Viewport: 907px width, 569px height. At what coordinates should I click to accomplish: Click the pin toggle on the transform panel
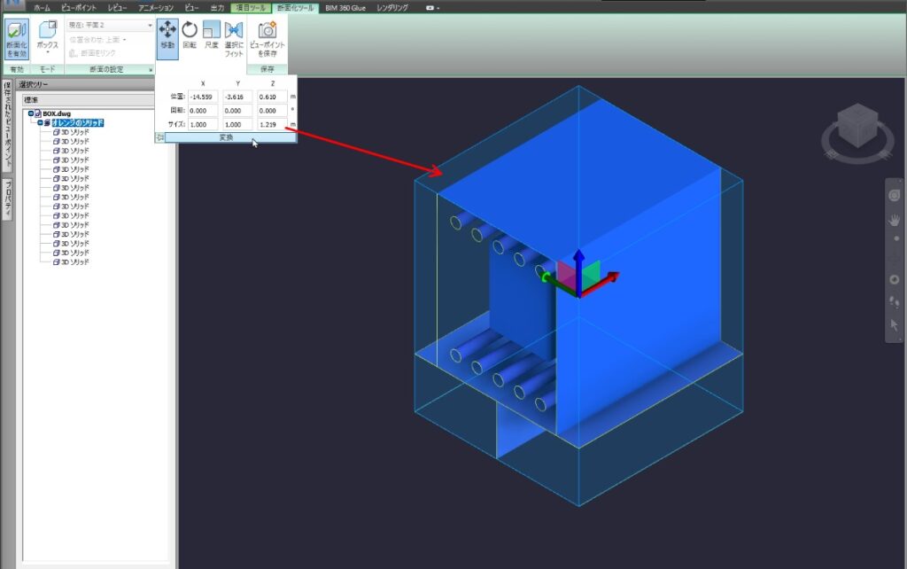pos(159,136)
